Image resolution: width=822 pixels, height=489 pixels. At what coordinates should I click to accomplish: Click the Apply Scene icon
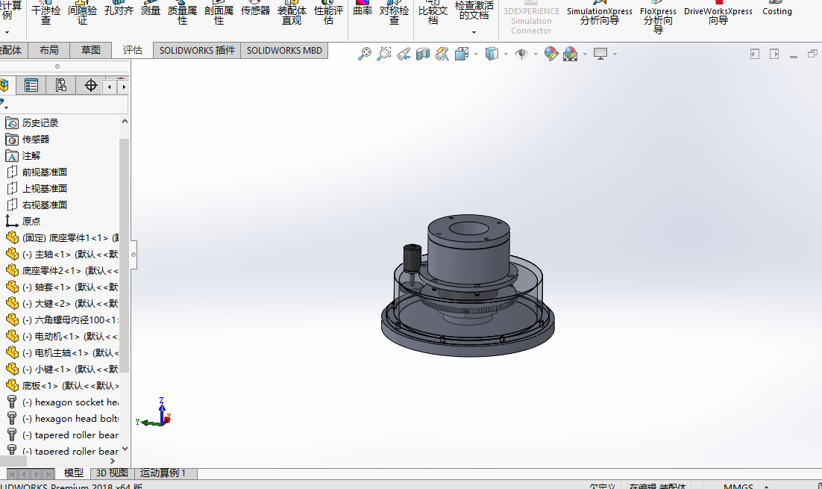point(571,54)
